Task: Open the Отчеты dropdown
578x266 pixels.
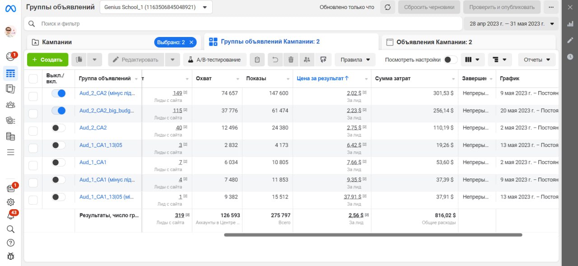Action: pyautogui.click(x=536, y=60)
